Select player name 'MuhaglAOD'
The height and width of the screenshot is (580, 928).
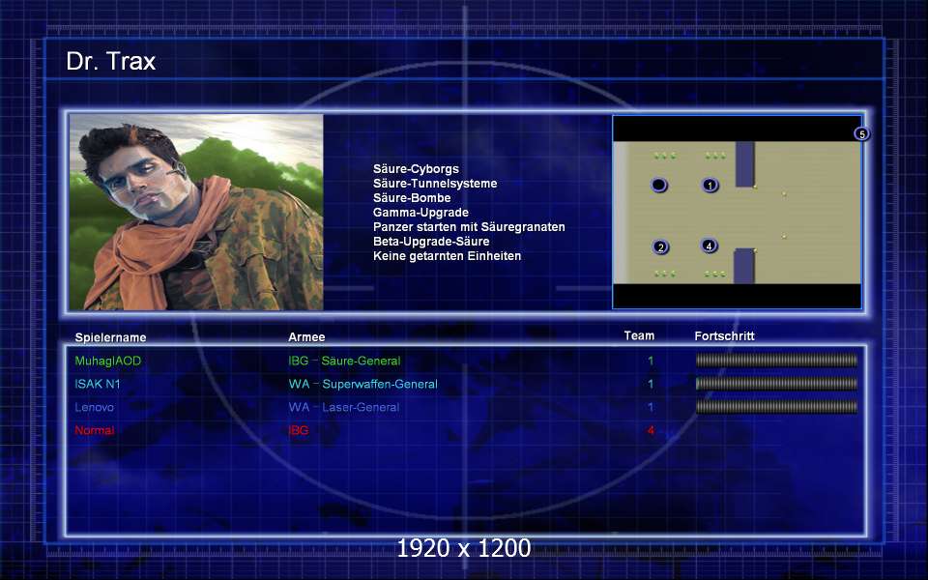click(107, 361)
